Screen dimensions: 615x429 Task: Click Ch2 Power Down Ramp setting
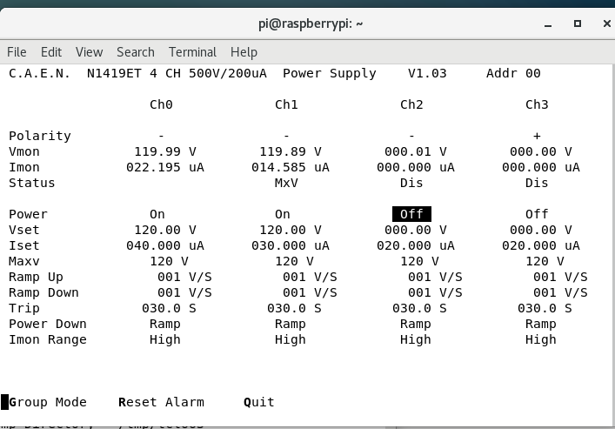coord(415,325)
